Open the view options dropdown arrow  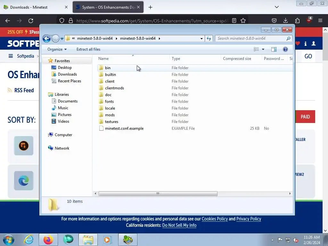[x=263, y=49]
